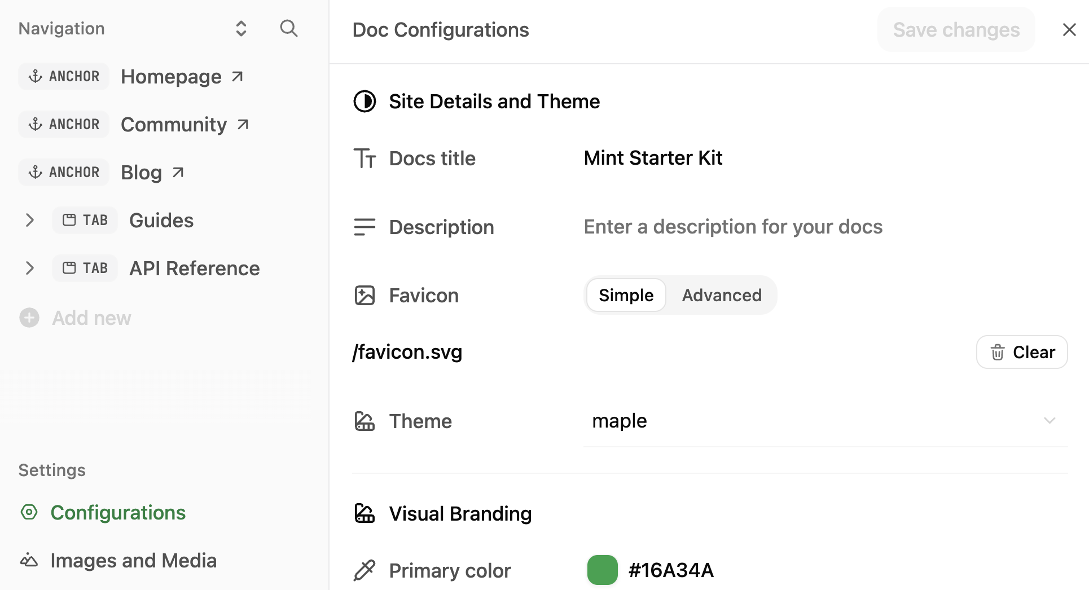Select Configurations in the Settings sidebar
1089x590 pixels.
point(118,512)
